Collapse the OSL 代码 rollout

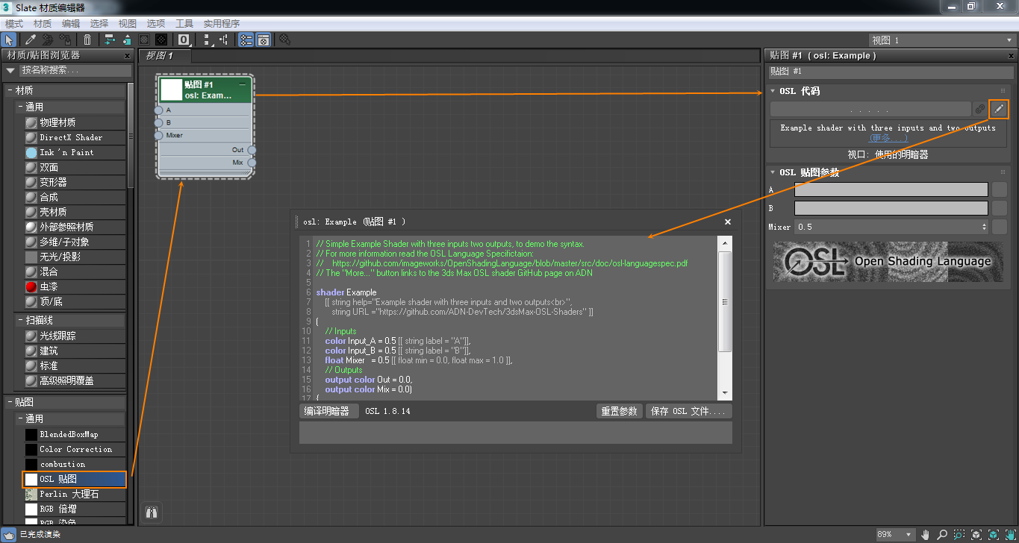click(773, 91)
